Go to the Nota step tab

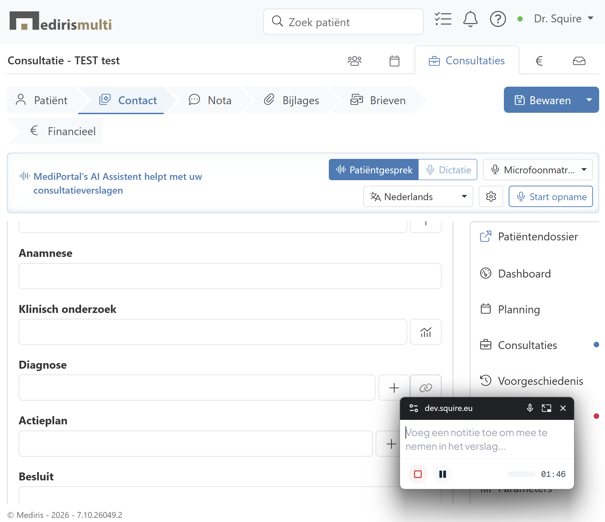click(210, 100)
